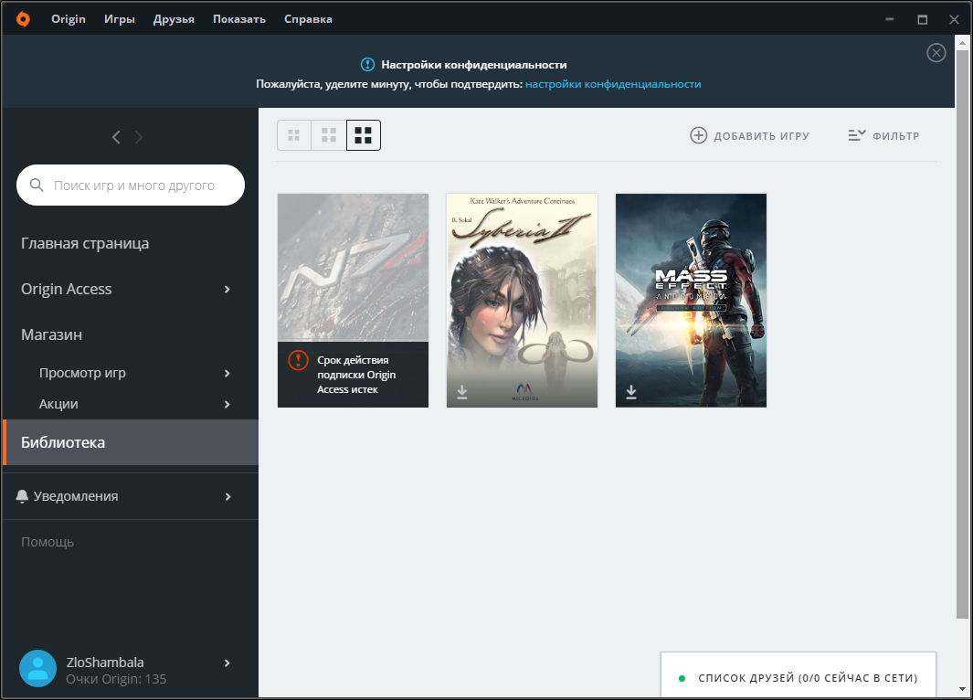The width and height of the screenshot is (973, 700).
Task: Open настройки конфиденциальности link
Action: (613, 84)
